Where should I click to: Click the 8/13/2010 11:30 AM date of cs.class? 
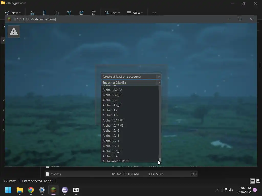coord(125,174)
